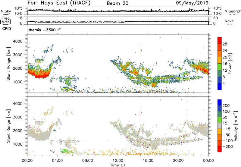Click the 'Nave' legend label
Screen dimensions: 241x167
click(x=229, y=21)
